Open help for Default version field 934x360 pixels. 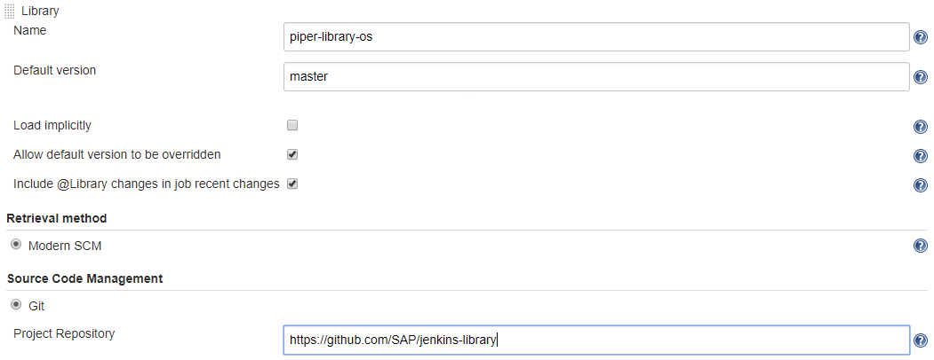point(921,77)
